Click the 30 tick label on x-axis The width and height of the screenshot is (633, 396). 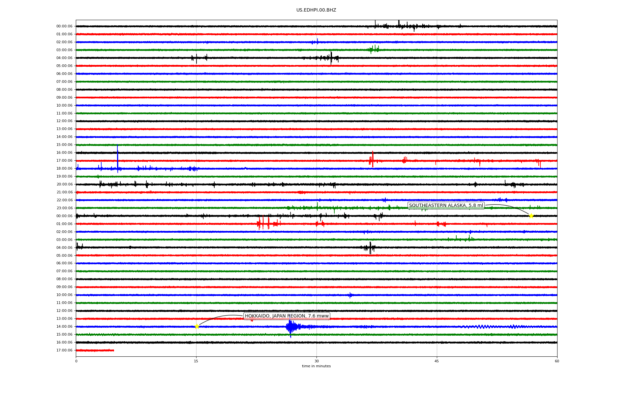(316, 361)
